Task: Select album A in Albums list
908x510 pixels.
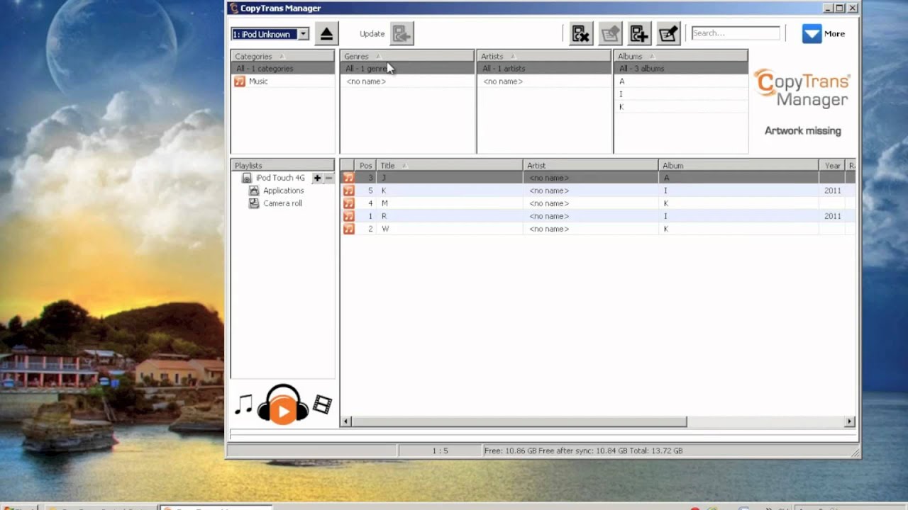Action: tap(680, 81)
